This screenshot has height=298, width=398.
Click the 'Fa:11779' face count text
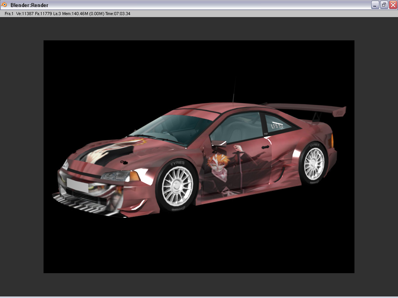(x=44, y=14)
